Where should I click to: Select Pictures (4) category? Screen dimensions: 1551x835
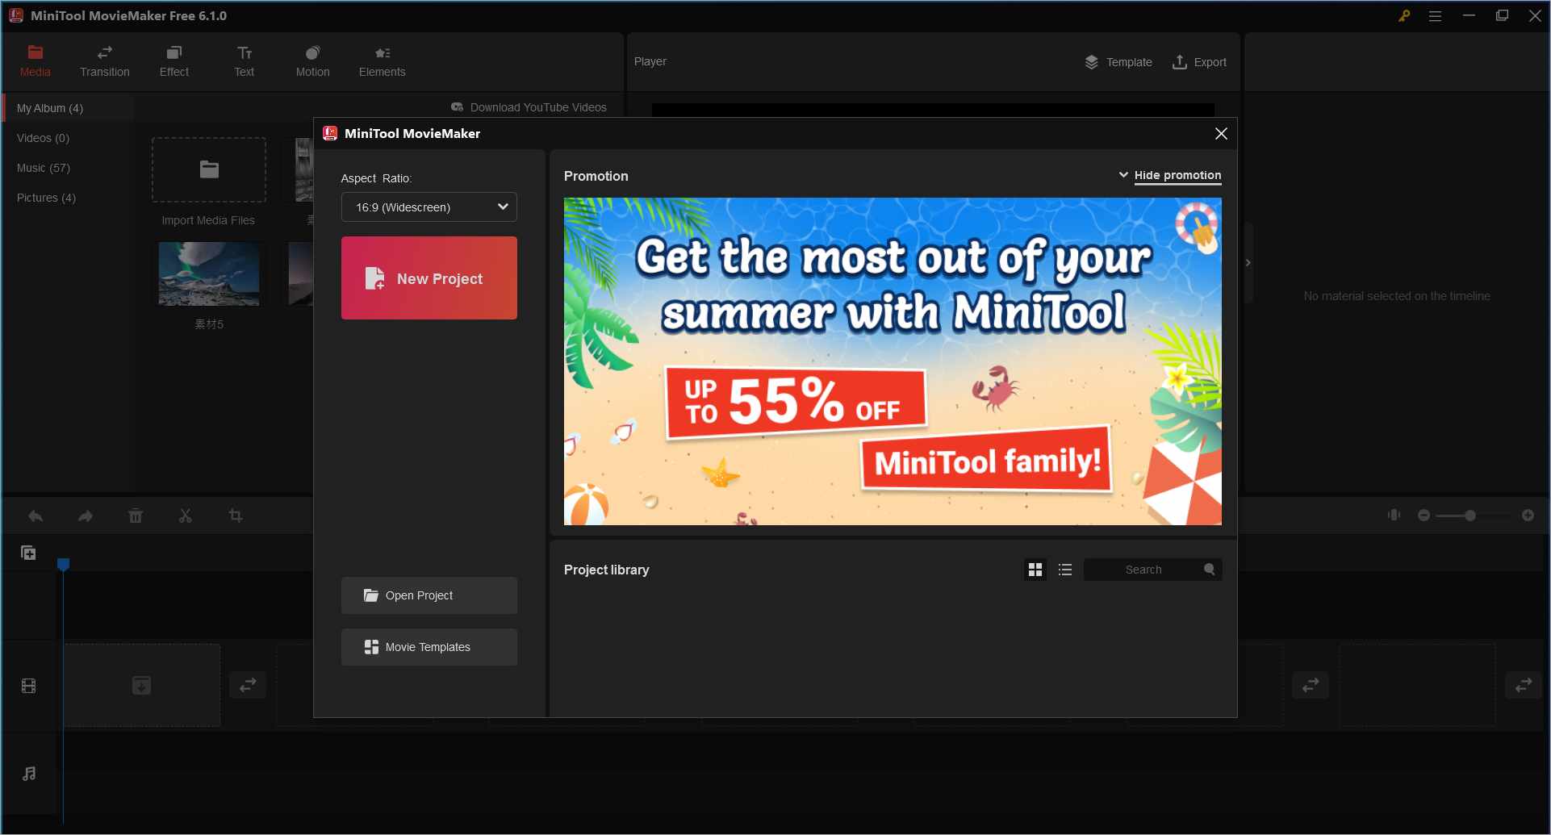[x=47, y=198]
